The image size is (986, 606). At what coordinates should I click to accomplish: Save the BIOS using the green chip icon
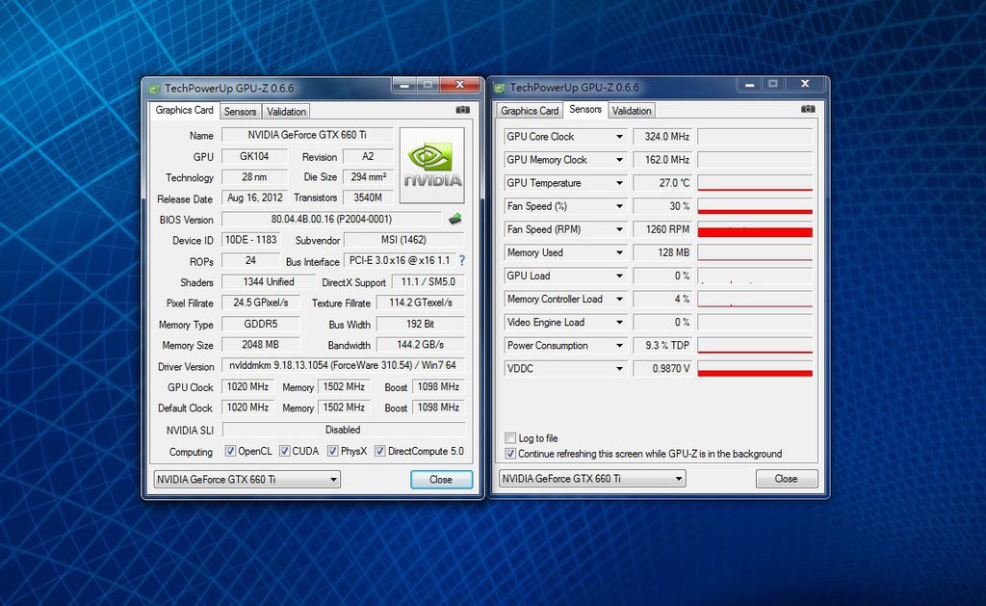[455, 219]
